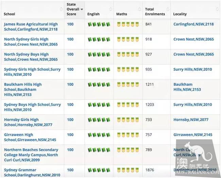The height and width of the screenshot is (178, 221).
Task: Open Sydney Grammar School link
Action: tap(32, 172)
